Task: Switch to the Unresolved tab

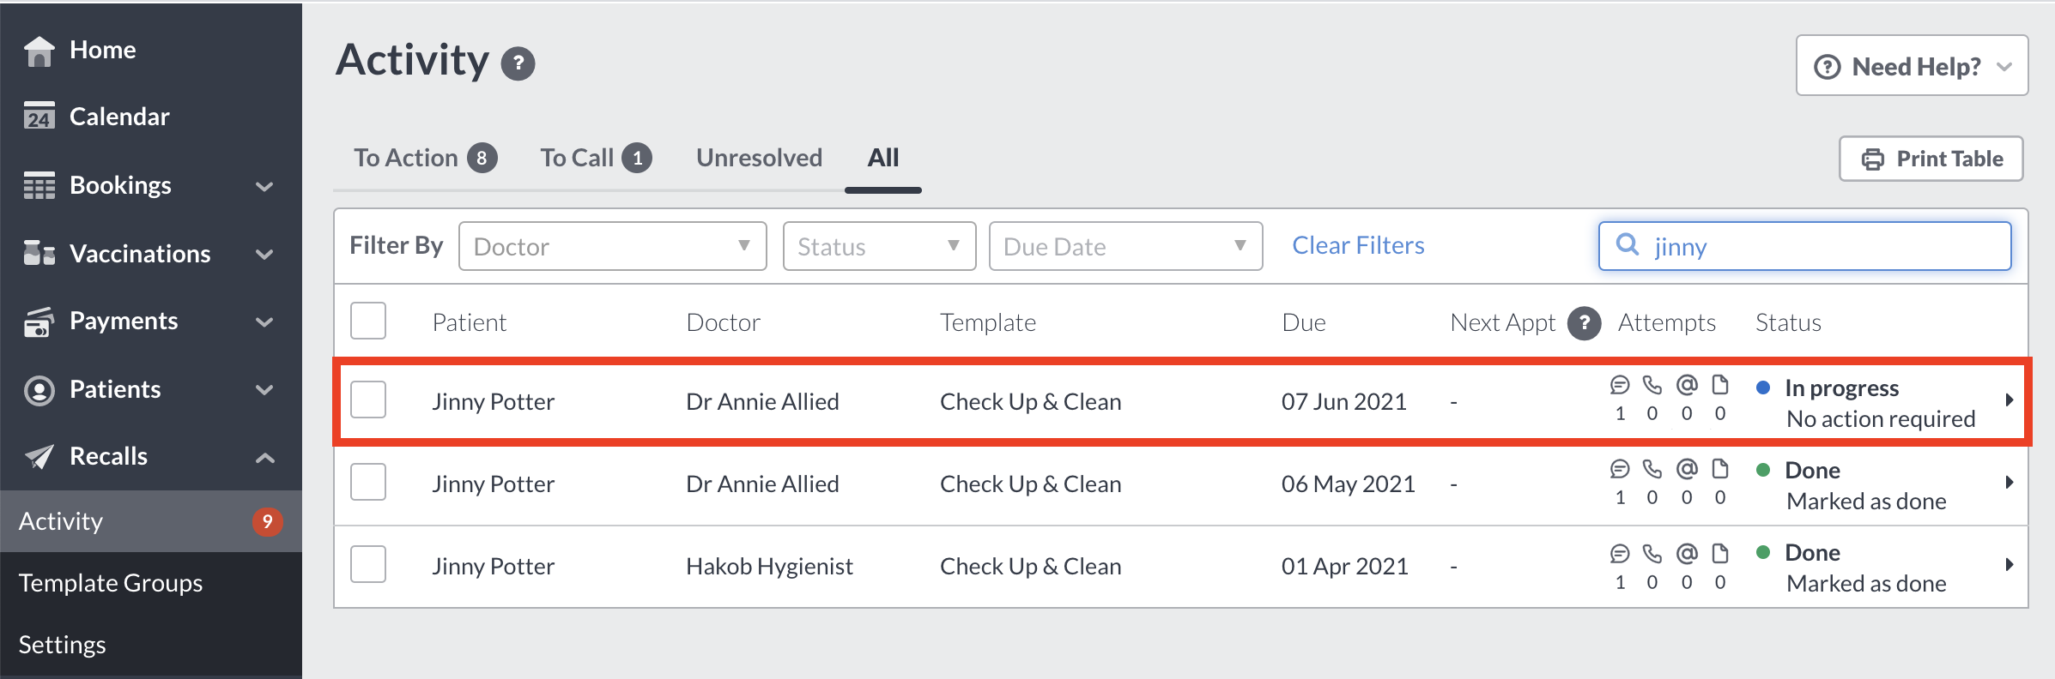Action: 759,158
